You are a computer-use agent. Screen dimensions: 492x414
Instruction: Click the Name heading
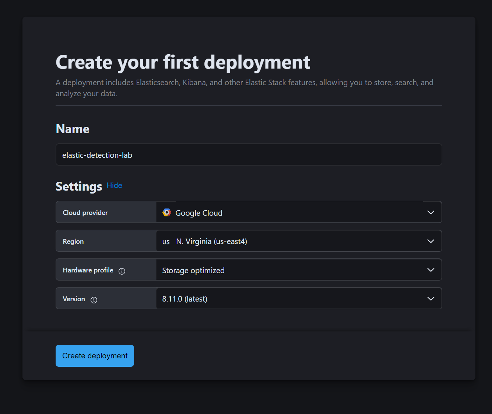tap(73, 129)
